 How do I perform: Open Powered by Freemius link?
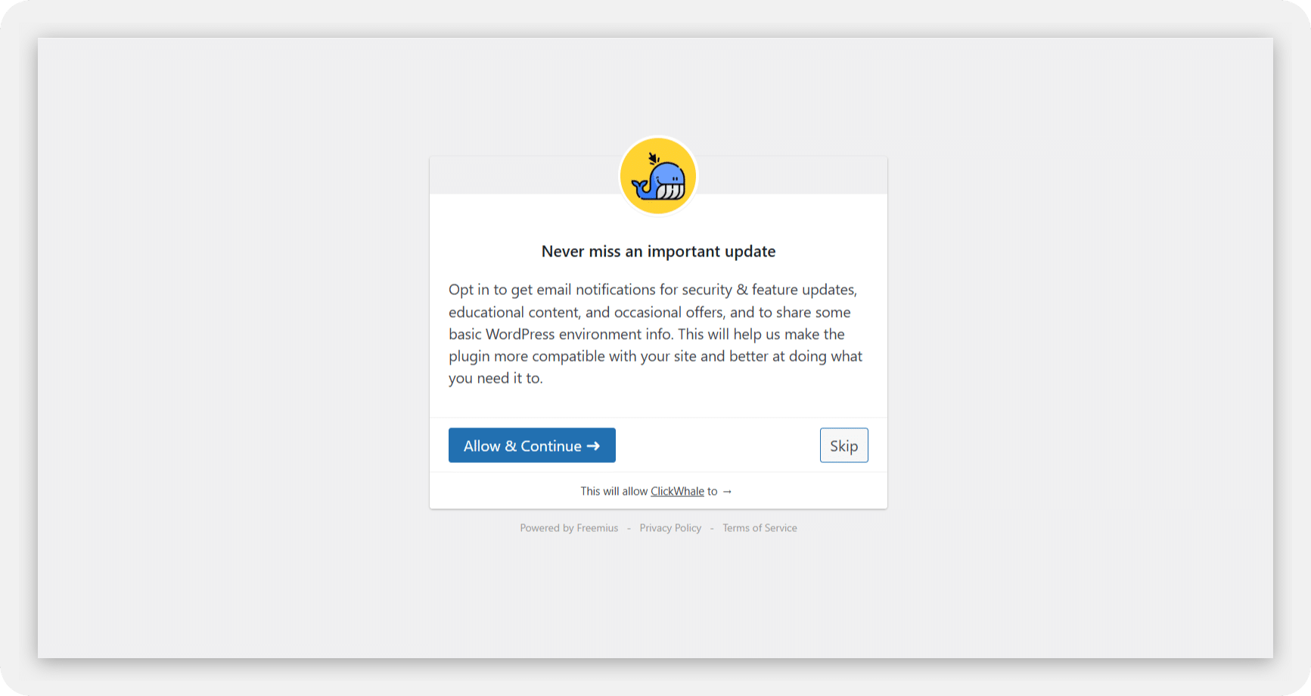tap(569, 528)
